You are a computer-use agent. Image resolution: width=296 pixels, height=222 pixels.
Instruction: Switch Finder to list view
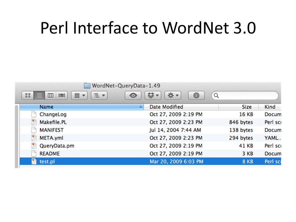click(39, 96)
